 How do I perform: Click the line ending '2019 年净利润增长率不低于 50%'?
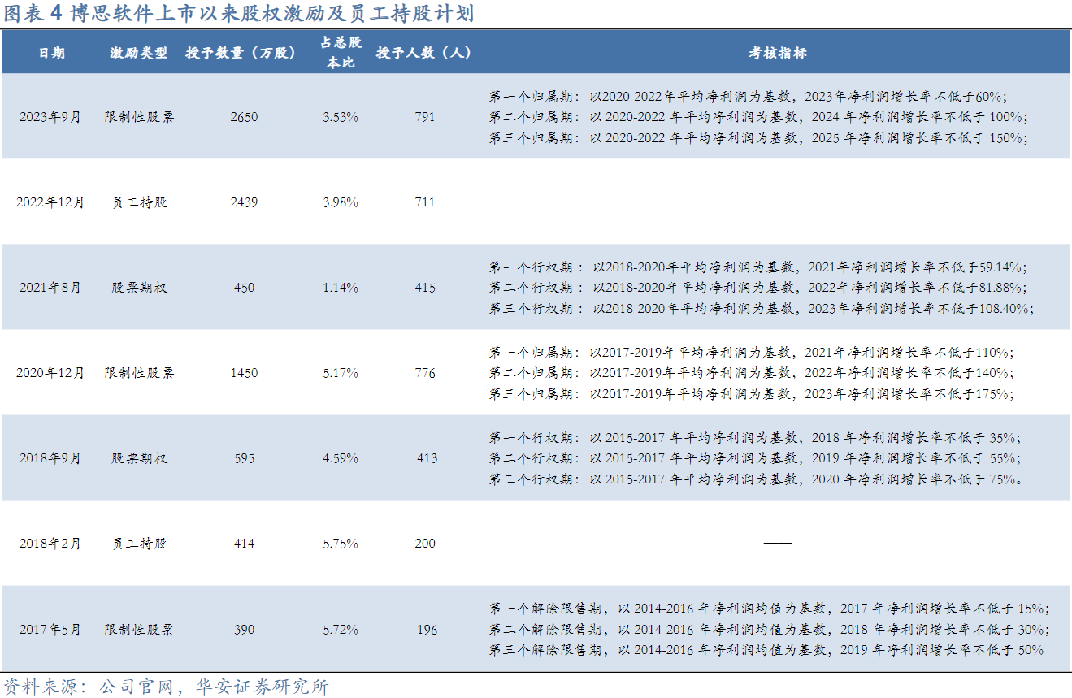pos(766,650)
